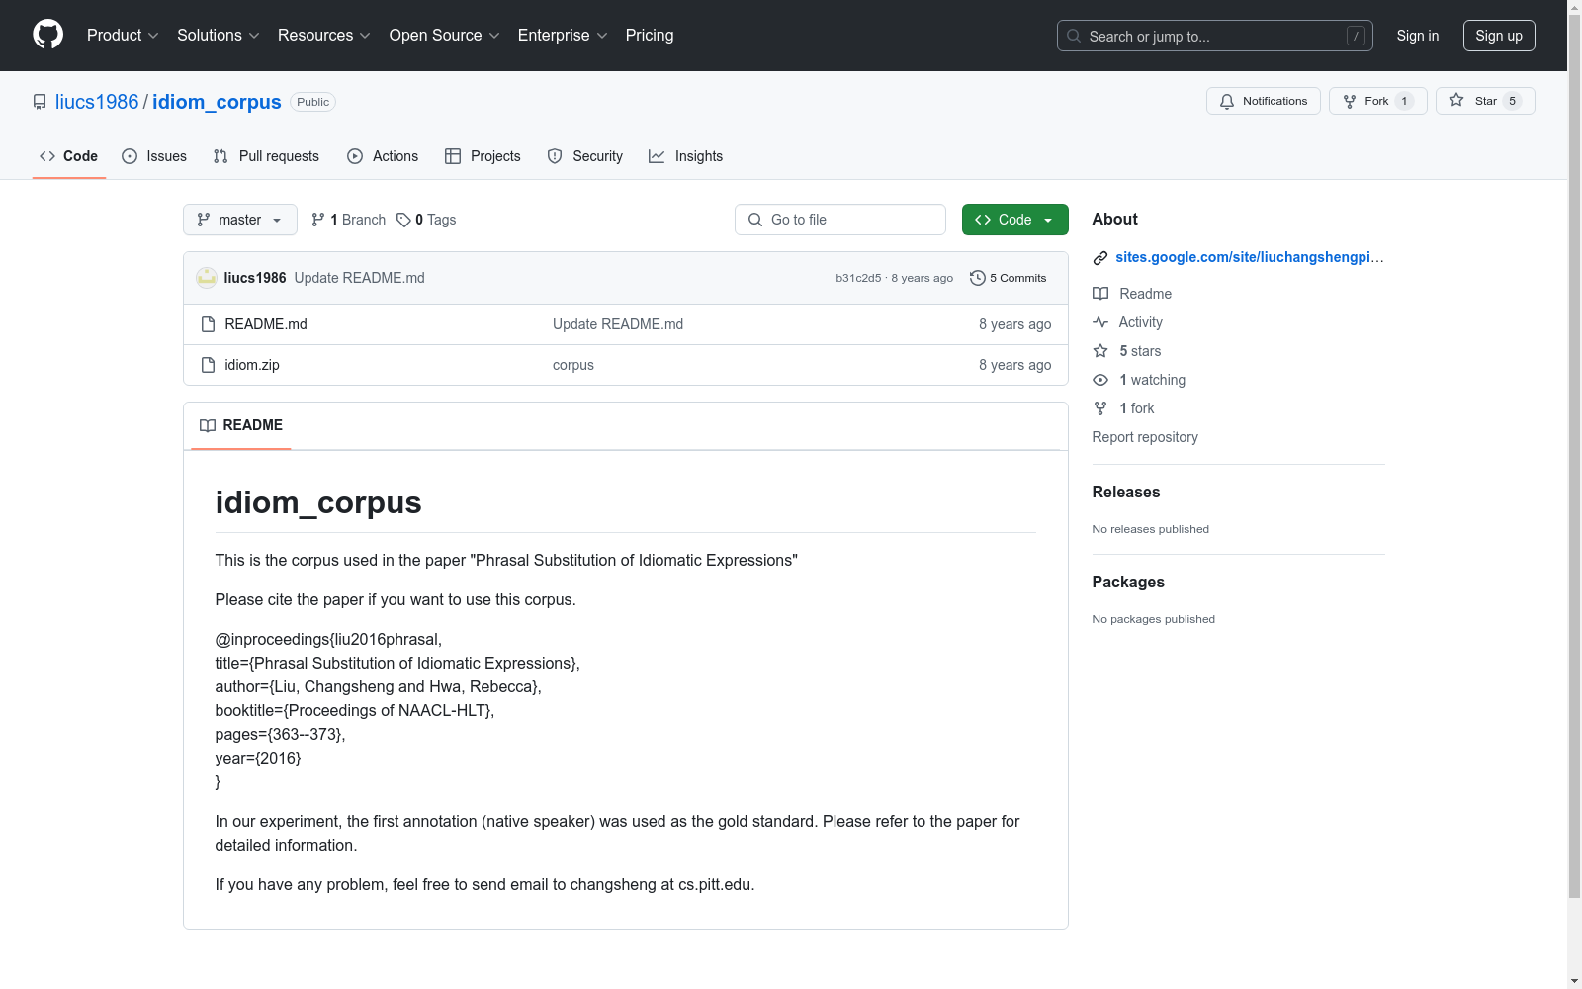Click the eye icon beside 1 watching

point(1100,380)
